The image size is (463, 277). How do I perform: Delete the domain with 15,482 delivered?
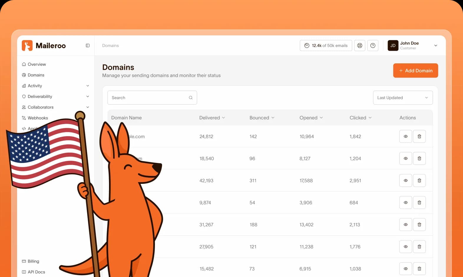pyautogui.click(x=419, y=269)
